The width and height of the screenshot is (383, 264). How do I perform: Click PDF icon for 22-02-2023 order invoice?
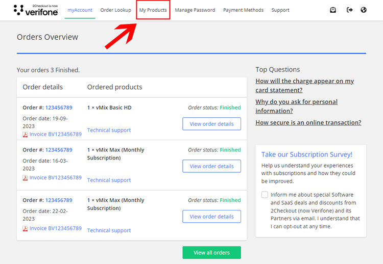(x=25, y=229)
